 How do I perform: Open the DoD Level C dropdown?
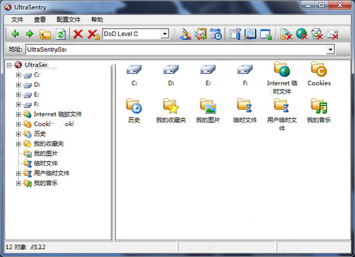165,34
